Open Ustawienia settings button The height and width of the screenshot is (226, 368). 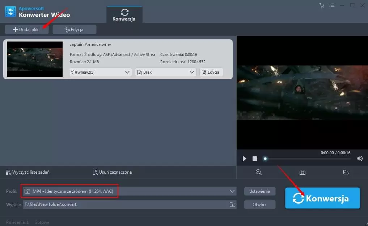pyautogui.click(x=259, y=191)
